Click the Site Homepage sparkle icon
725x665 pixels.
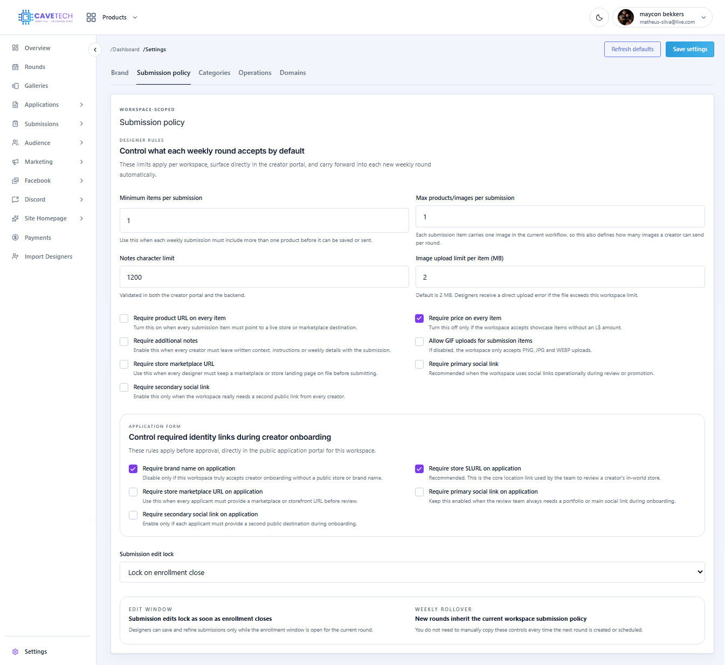pos(15,218)
